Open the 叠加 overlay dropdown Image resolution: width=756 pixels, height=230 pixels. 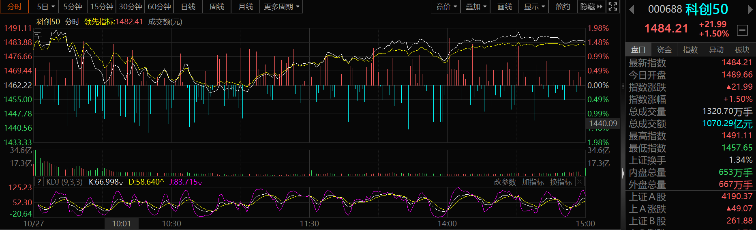[x=475, y=6]
